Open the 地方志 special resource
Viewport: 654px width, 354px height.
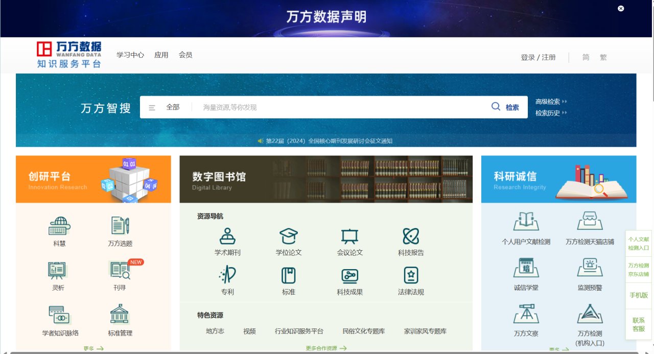(215, 331)
